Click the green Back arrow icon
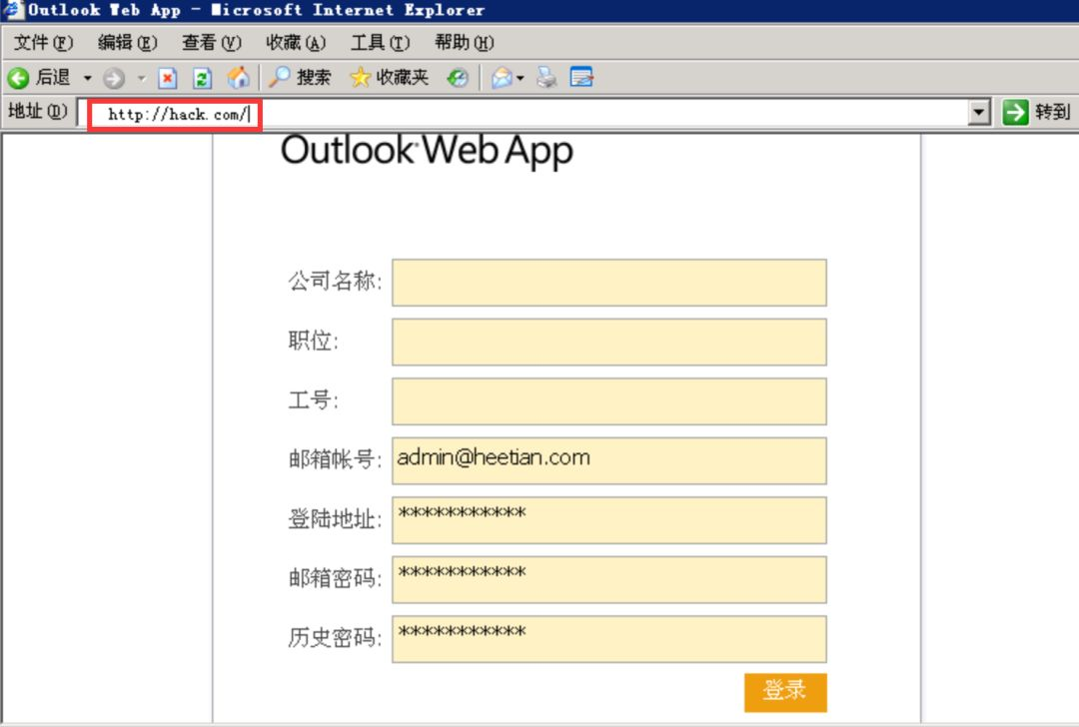 19,78
